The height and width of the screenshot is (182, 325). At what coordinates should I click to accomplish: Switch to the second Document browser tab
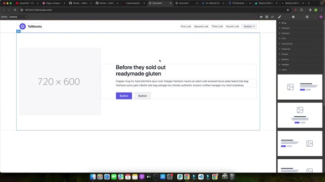pos(186,4)
